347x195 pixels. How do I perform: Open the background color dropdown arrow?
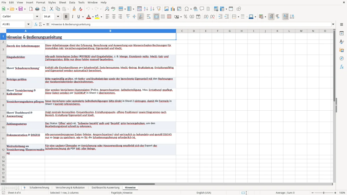101,17
